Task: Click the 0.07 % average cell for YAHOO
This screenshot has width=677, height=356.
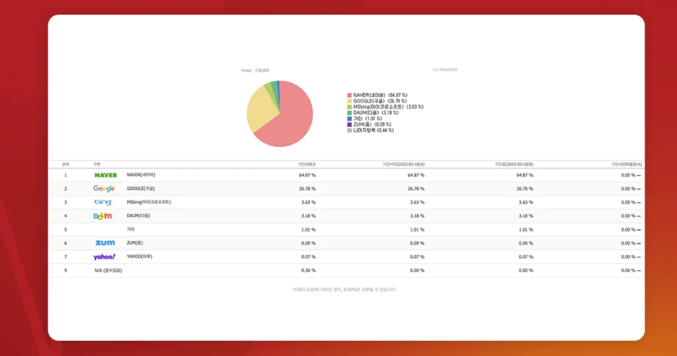Action: coord(308,257)
